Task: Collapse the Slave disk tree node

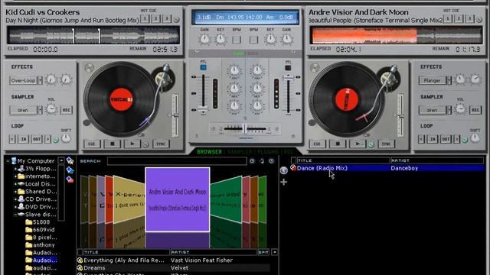Action: 15,215
